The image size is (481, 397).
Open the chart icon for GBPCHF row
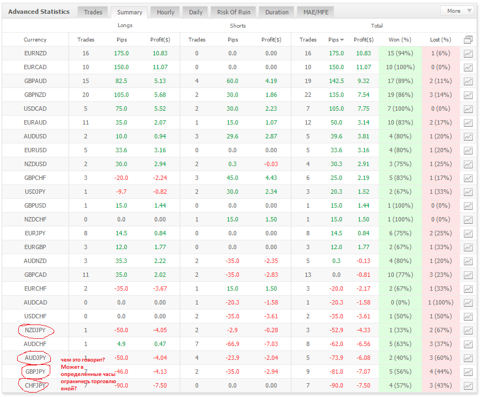coord(468,178)
